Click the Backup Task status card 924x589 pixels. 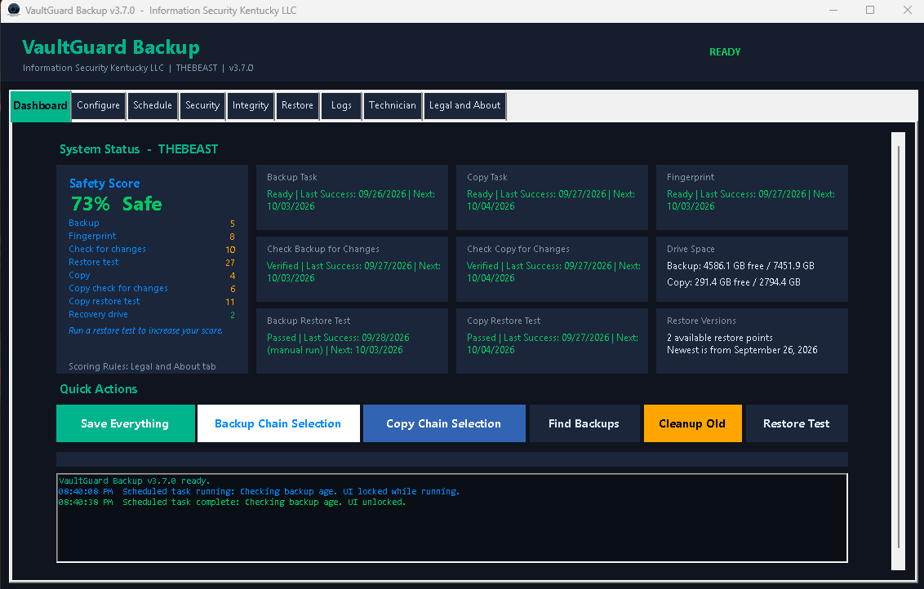click(x=352, y=197)
